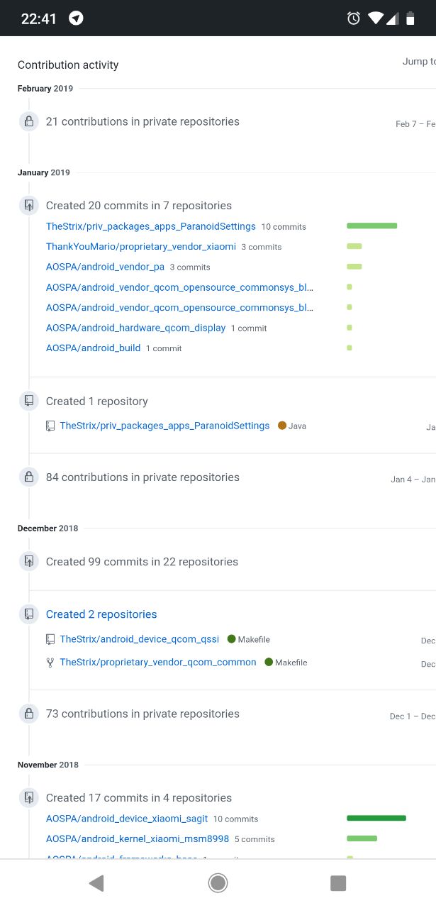Click "10 commits" text for ParanoidSettings
Screen dimensions: 436x908
coord(284,227)
